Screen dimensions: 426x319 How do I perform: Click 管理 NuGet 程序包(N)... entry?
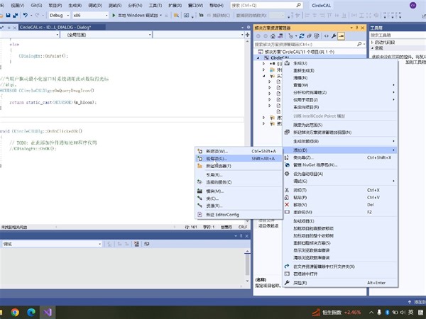340,164
